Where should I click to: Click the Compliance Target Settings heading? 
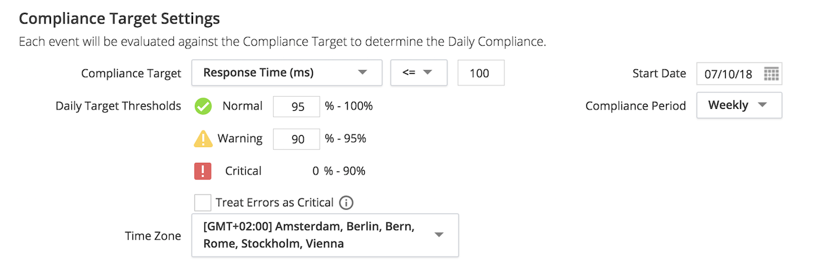120,18
